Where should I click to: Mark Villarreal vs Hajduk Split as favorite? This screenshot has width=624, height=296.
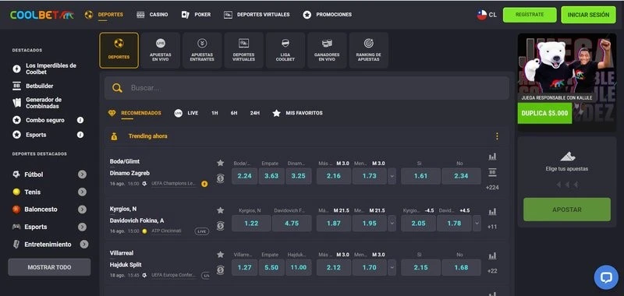(221, 254)
